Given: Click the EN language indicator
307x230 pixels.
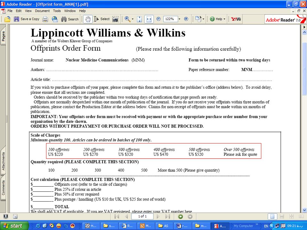Looking at the screenshot, I should pos(266,226).
